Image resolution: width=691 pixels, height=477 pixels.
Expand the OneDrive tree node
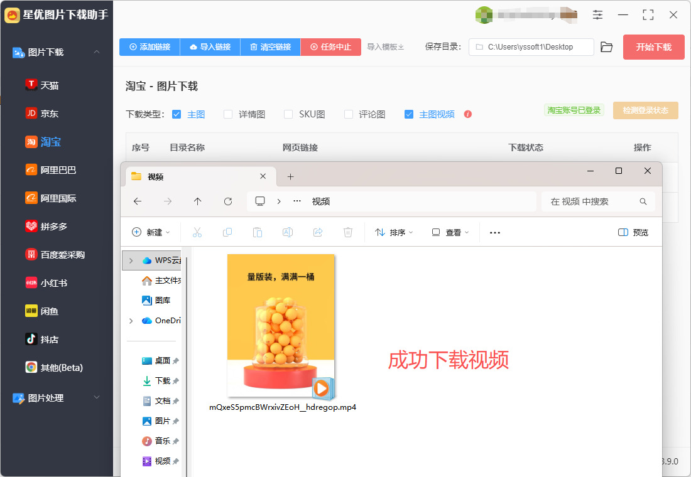click(131, 321)
